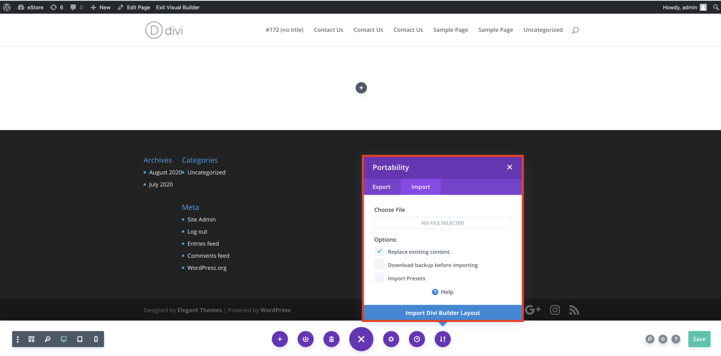The image size is (721, 356).
Task: Expand the three-dot builder settings menu
Action: pos(18,339)
